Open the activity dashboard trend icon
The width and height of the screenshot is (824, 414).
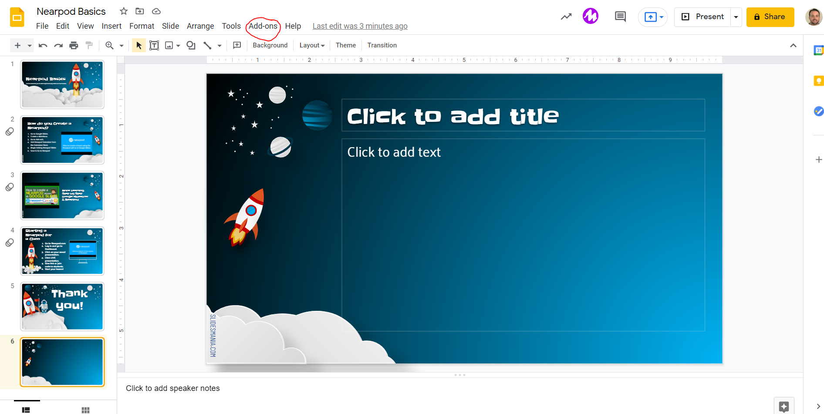tap(566, 17)
